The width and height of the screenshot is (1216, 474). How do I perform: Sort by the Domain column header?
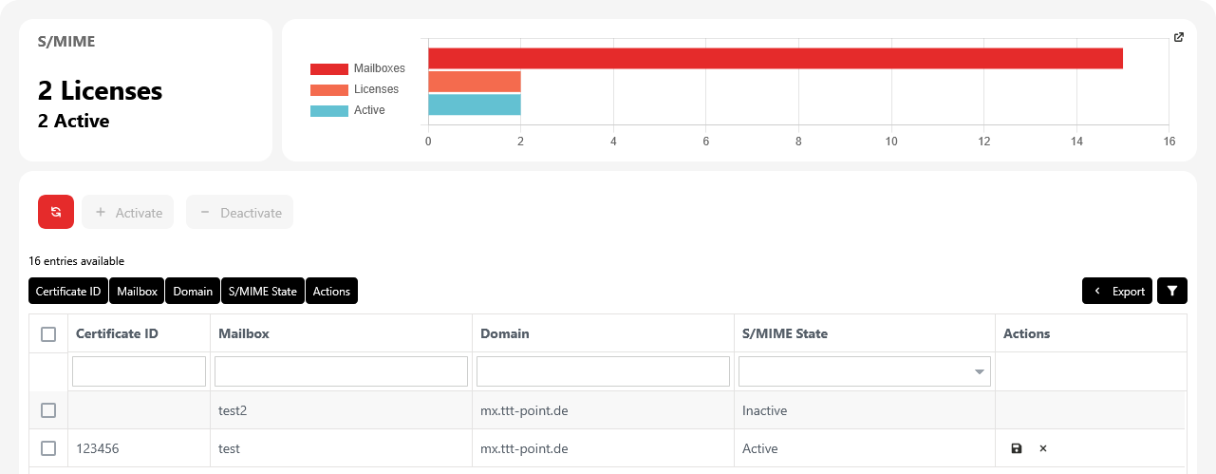(505, 334)
